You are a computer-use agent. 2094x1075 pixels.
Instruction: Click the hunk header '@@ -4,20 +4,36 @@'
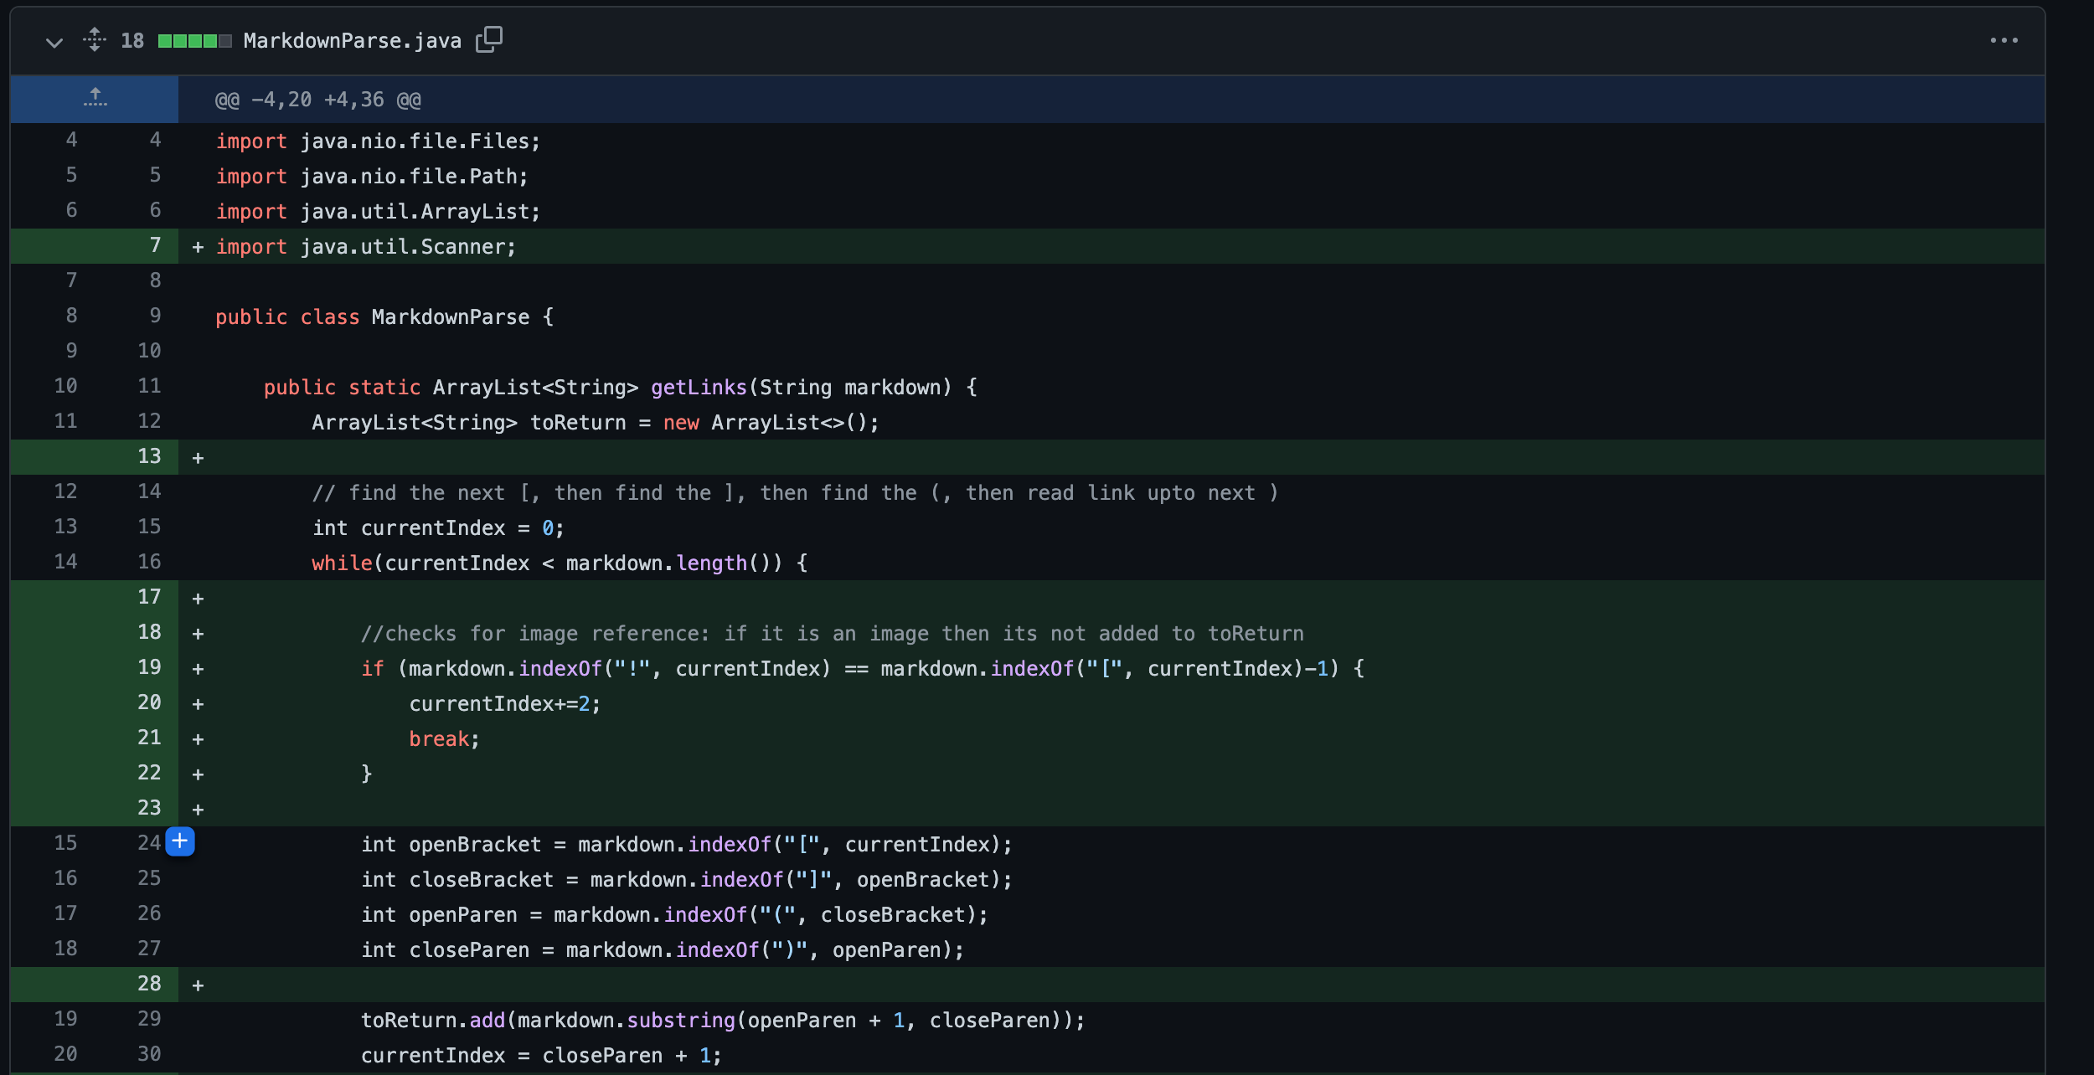318,100
